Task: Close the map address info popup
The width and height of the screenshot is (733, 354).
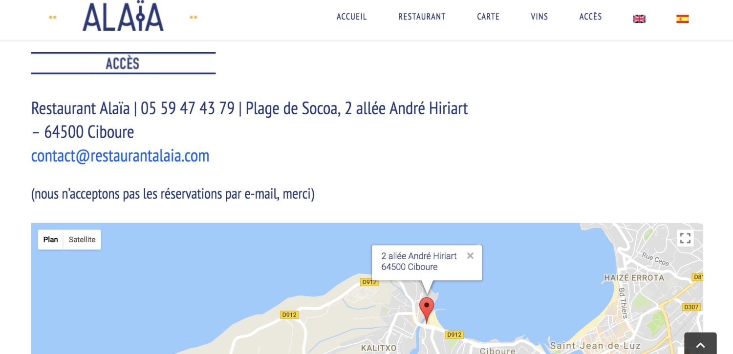Action: click(x=470, y=255)
